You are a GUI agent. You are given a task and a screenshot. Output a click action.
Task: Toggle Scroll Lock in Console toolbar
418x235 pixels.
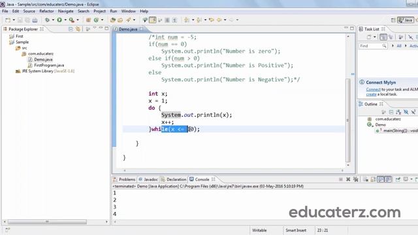(373, 180)
